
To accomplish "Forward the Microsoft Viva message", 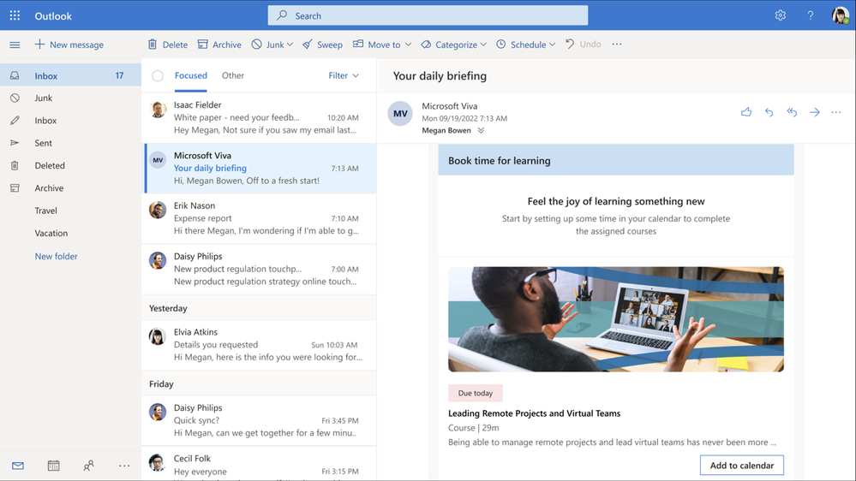I will click(x=815, y=112).
